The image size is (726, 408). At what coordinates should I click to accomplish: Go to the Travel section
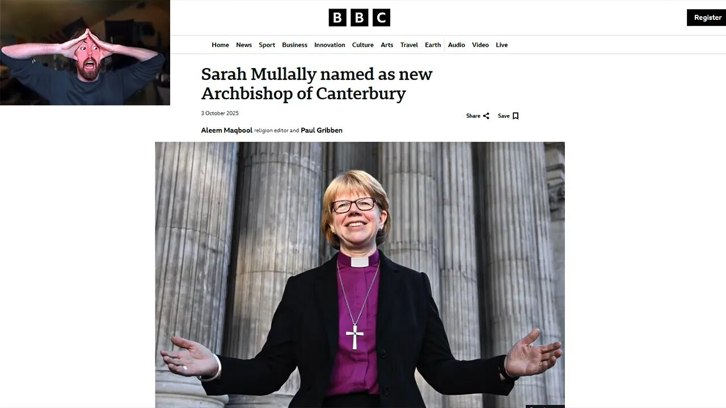point(409,45)
